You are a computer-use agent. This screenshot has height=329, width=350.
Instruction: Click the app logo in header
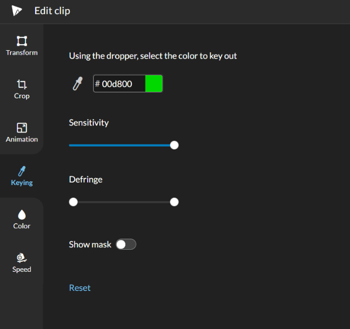17,11
